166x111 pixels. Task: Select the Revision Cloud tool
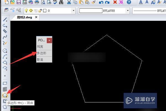(x=5, y=107)
